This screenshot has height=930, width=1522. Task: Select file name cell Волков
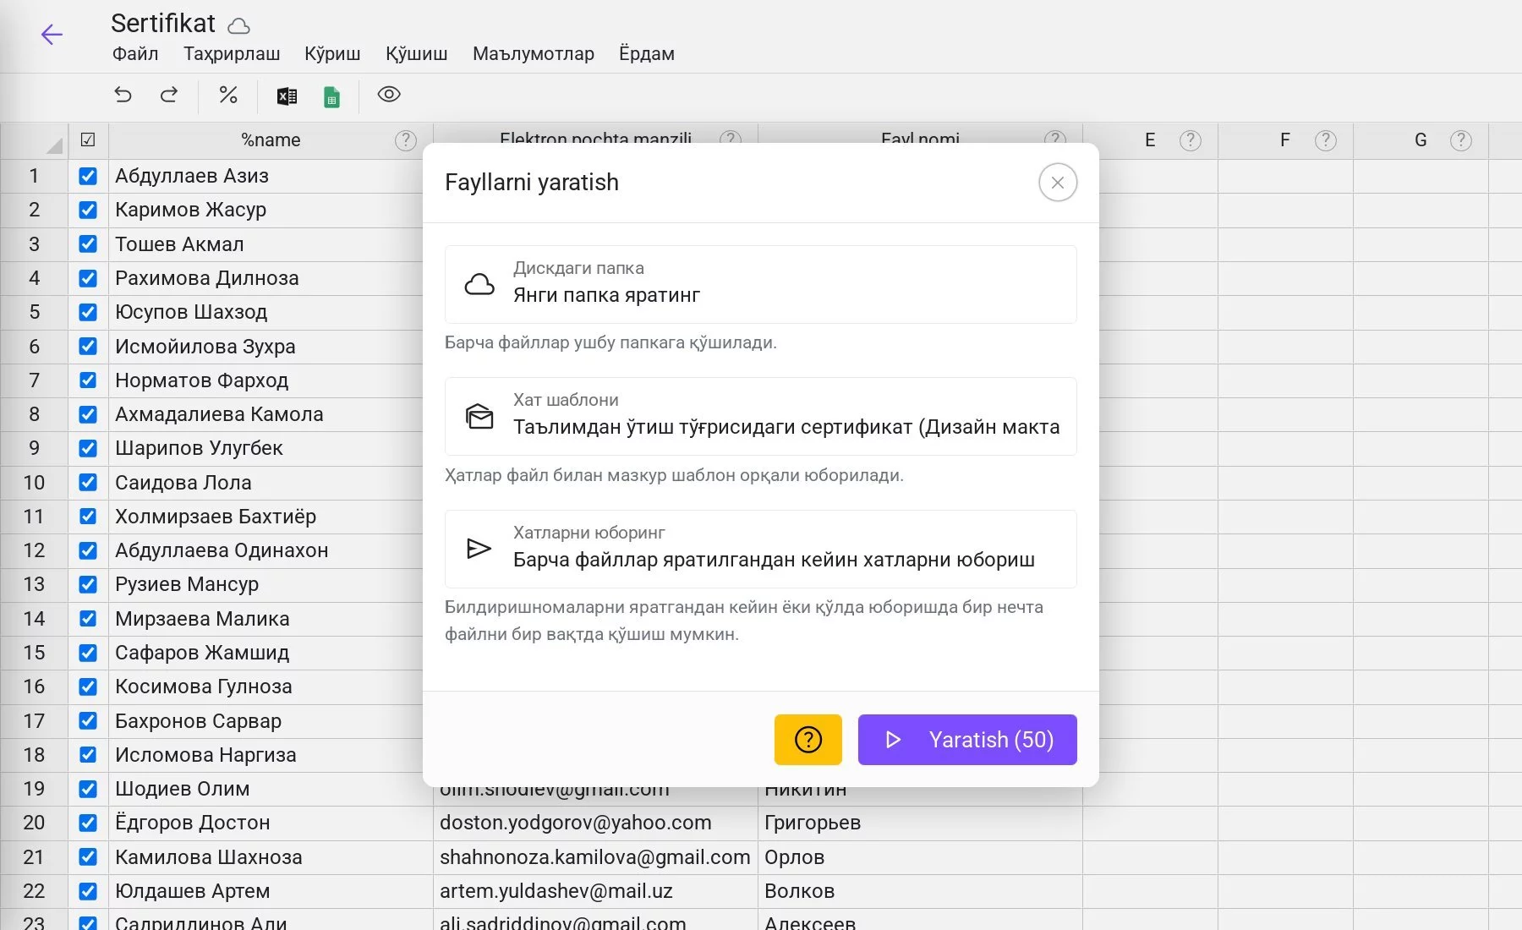[920, 891]
